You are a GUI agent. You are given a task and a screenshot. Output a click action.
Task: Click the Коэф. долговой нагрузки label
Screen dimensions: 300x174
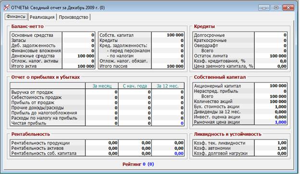coord(221,153)
